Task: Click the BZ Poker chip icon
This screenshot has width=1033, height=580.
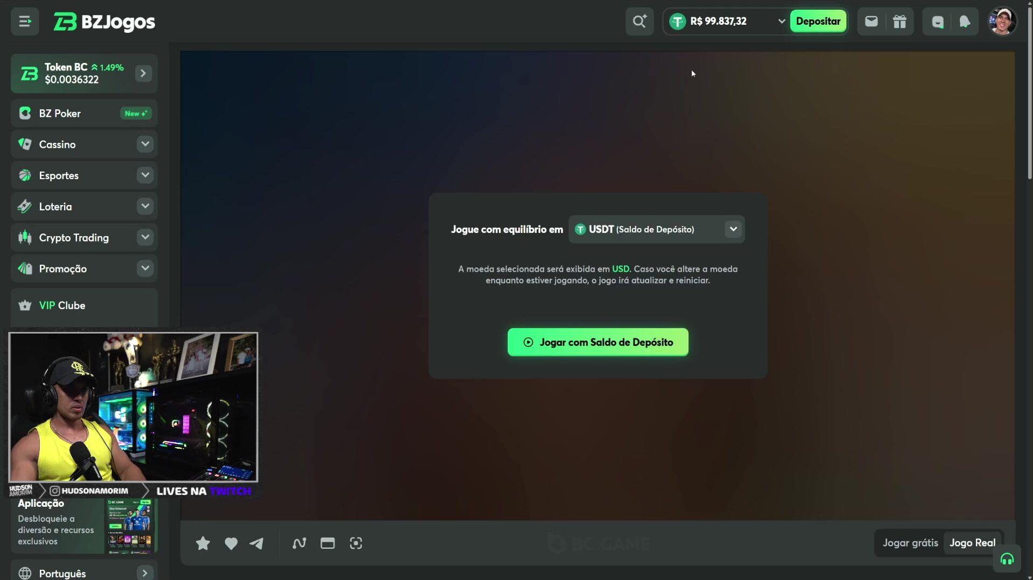Action: click(x=25, y=114)
